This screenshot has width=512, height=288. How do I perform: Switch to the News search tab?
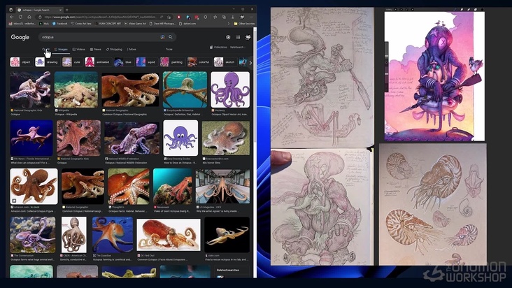click(x=96, y=50)
